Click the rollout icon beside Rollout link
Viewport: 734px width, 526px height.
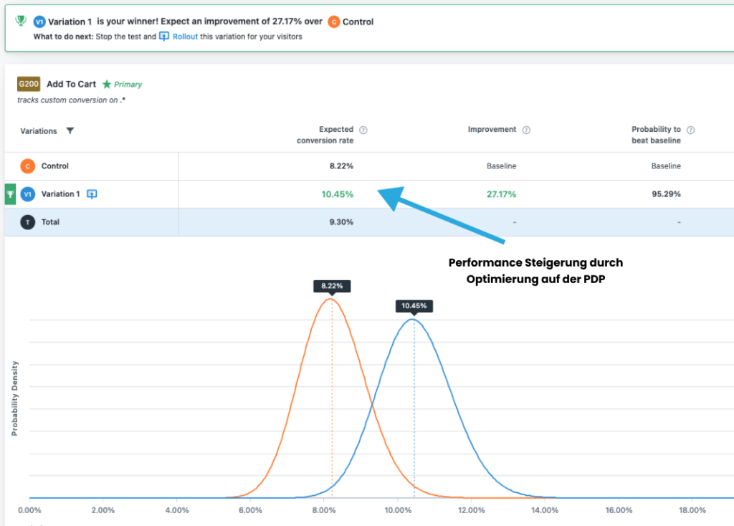pos(164,37)
